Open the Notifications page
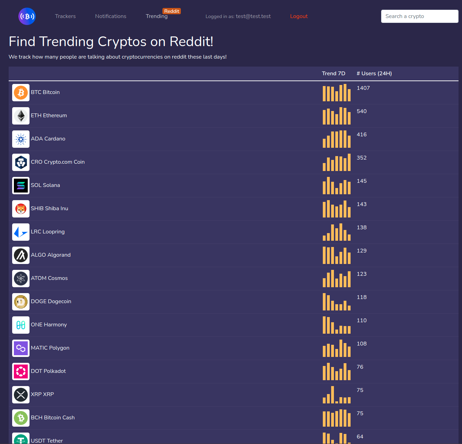Image resolution: width=462 pixels, height=444 pixels. pyautogui.click(x=110, y=16)
